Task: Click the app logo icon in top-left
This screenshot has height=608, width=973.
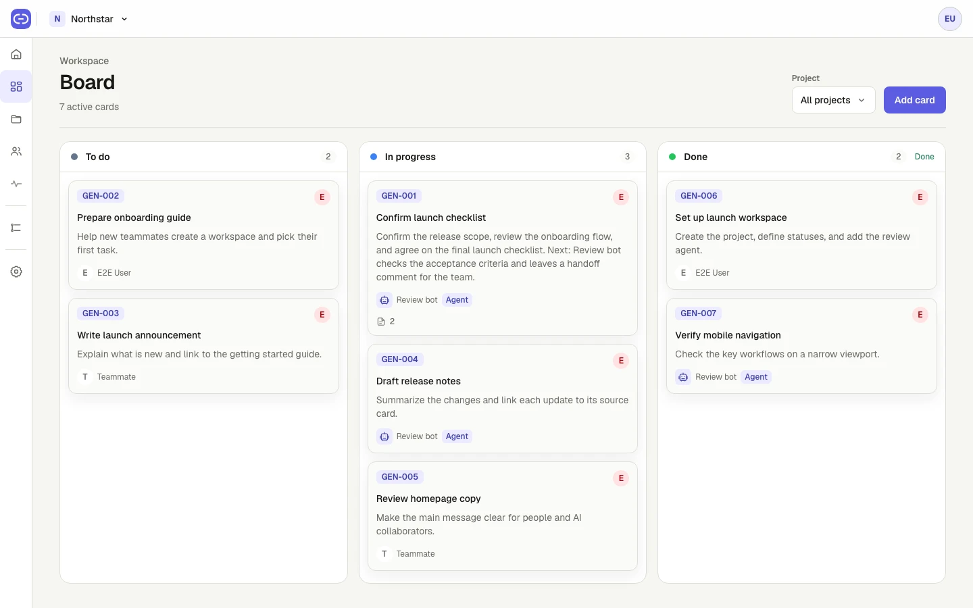Action: pos(21,19)
